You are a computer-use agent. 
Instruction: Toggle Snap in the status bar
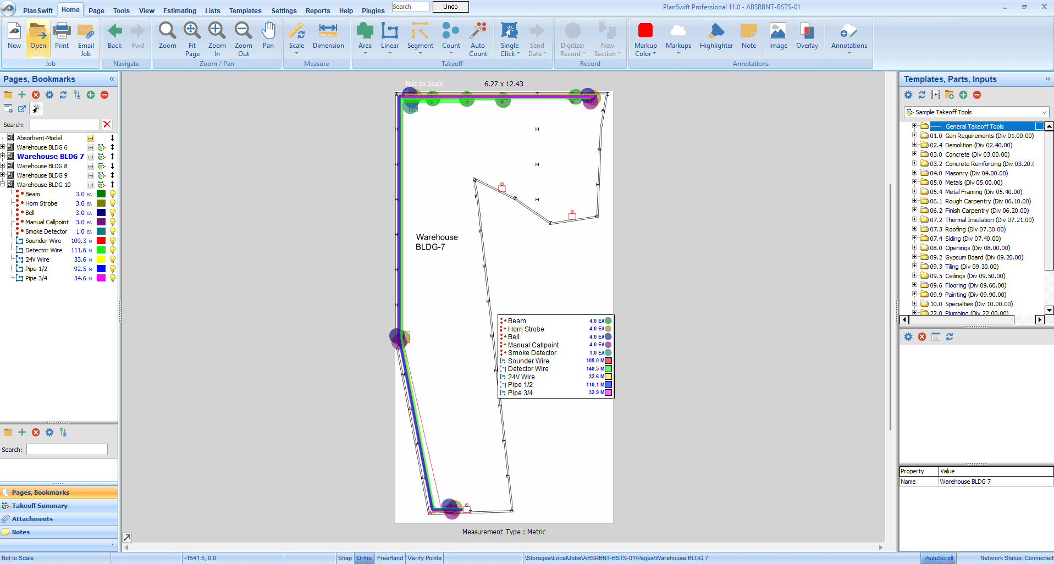tap(345, 558)
